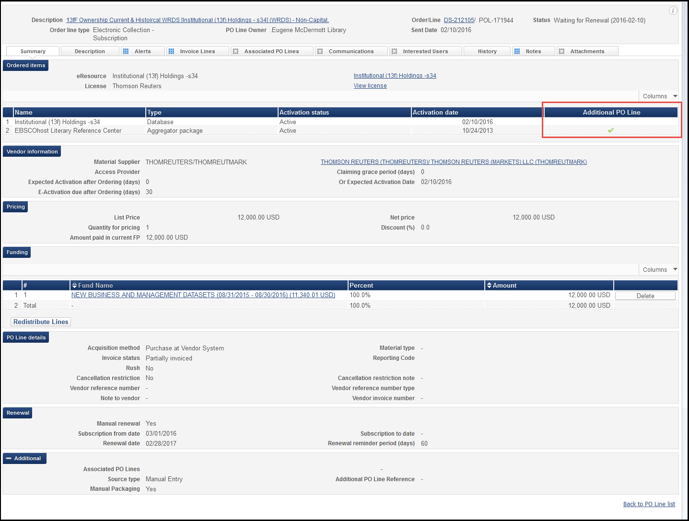
Task: Switch to the Summary tab
Action: 33,51
